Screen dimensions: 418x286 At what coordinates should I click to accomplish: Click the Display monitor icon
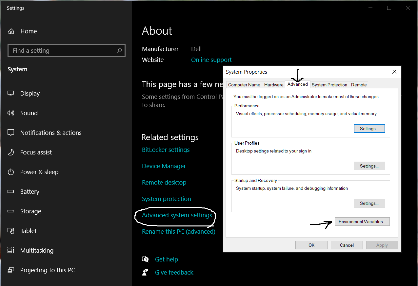11,93
